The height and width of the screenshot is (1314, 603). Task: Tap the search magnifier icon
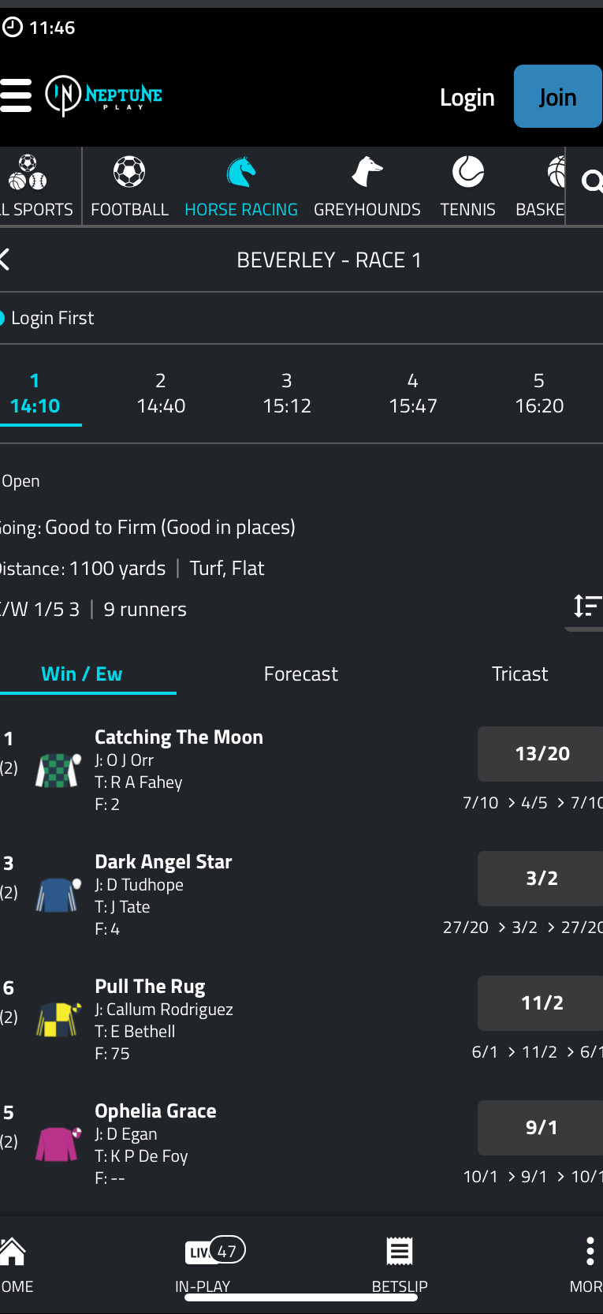pos(591,183)
